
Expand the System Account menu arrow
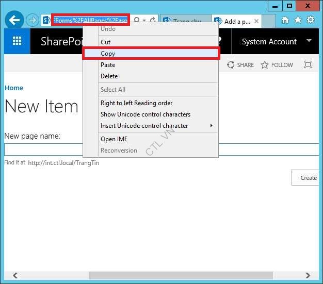[x=309, y=41]
